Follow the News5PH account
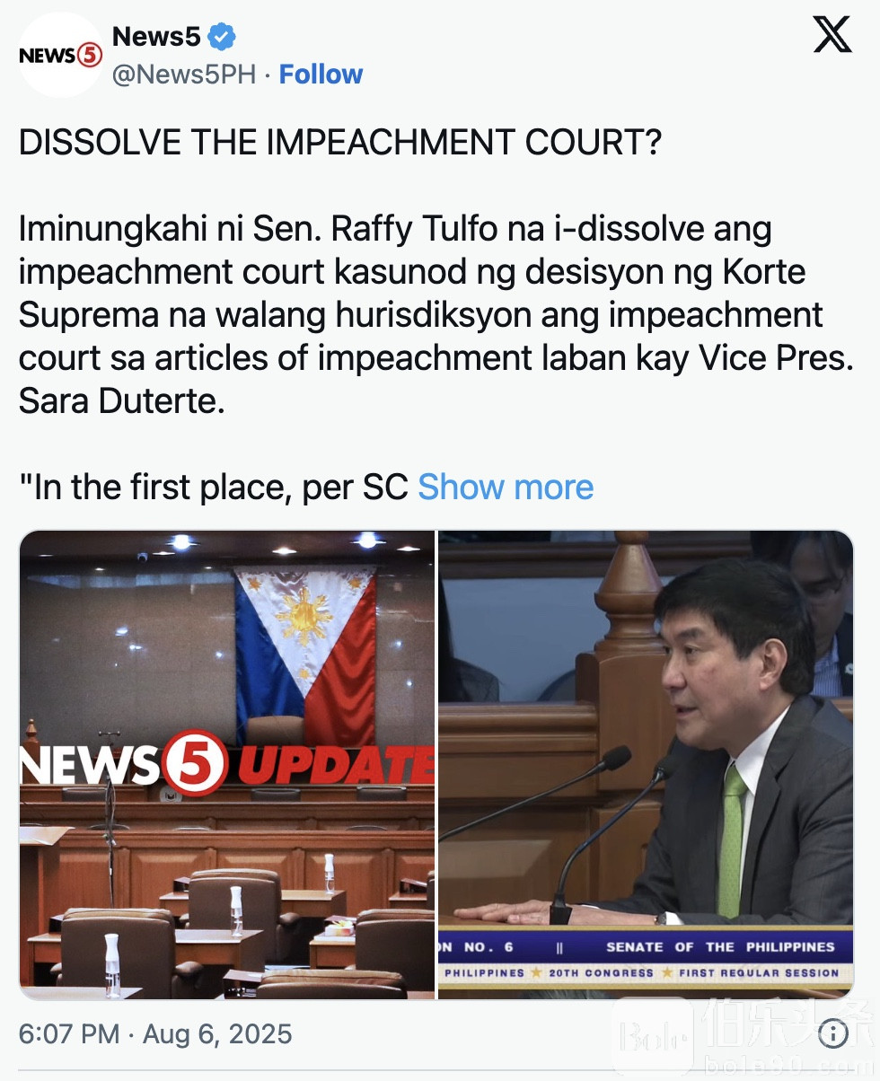880x1081 pixels. click(x=321, y=75)
